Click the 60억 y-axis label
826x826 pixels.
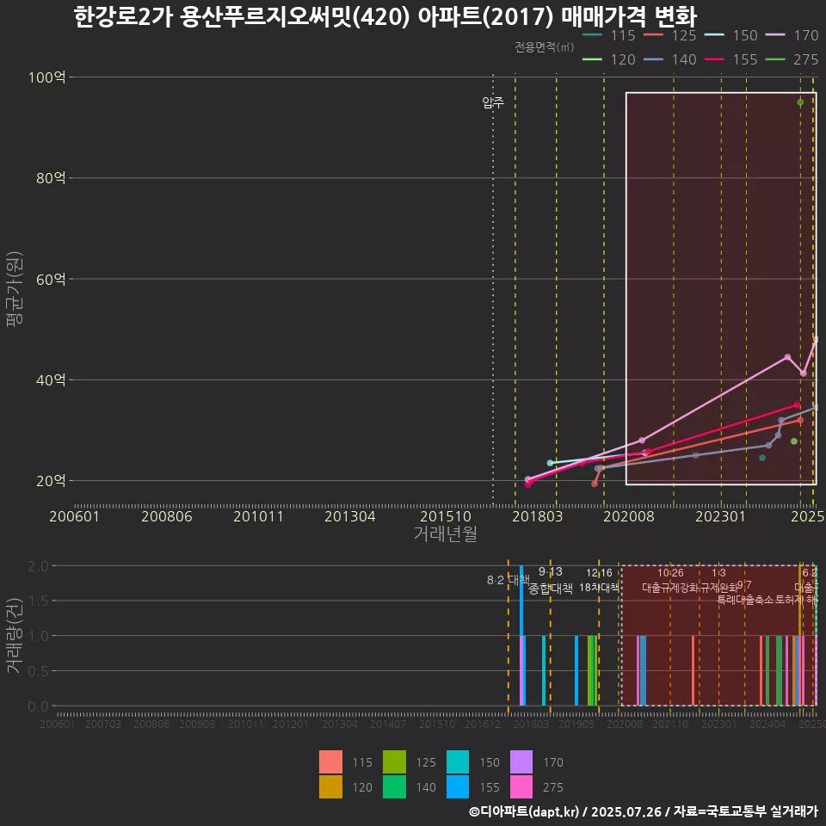click(51, 279)
